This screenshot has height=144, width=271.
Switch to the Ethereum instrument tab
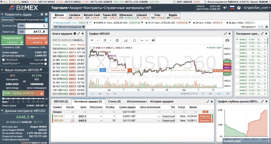[x=126, y=16]
